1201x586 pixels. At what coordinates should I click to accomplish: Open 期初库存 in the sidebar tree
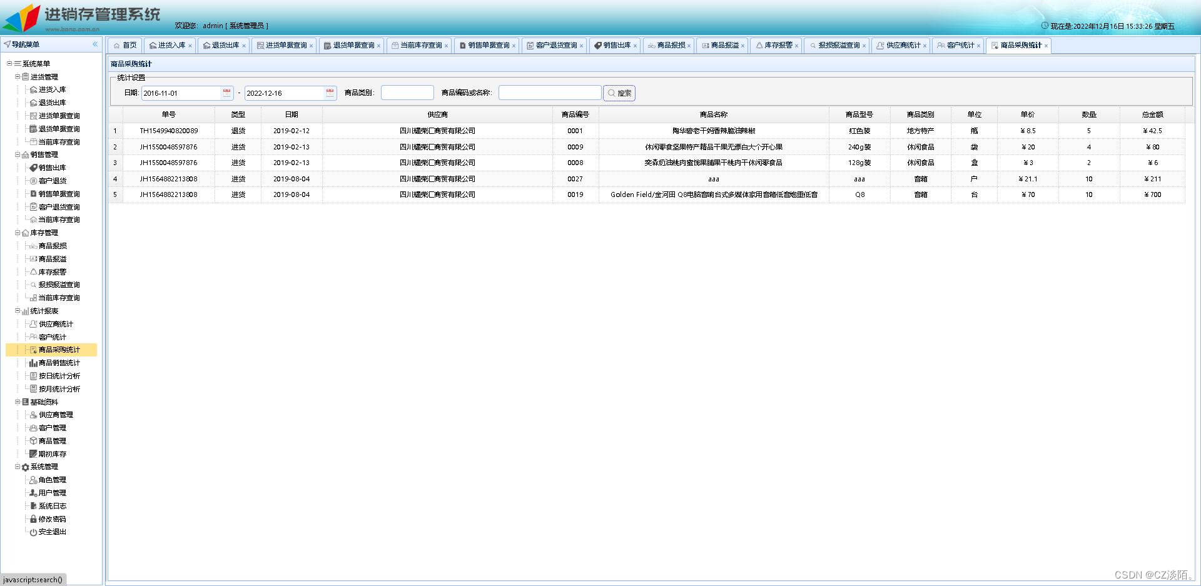pos(53,454)
